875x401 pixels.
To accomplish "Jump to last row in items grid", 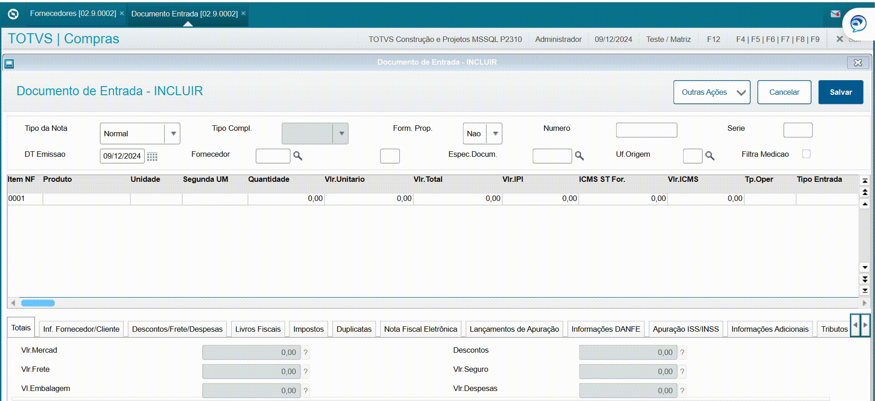I will (x=865, y=290).
